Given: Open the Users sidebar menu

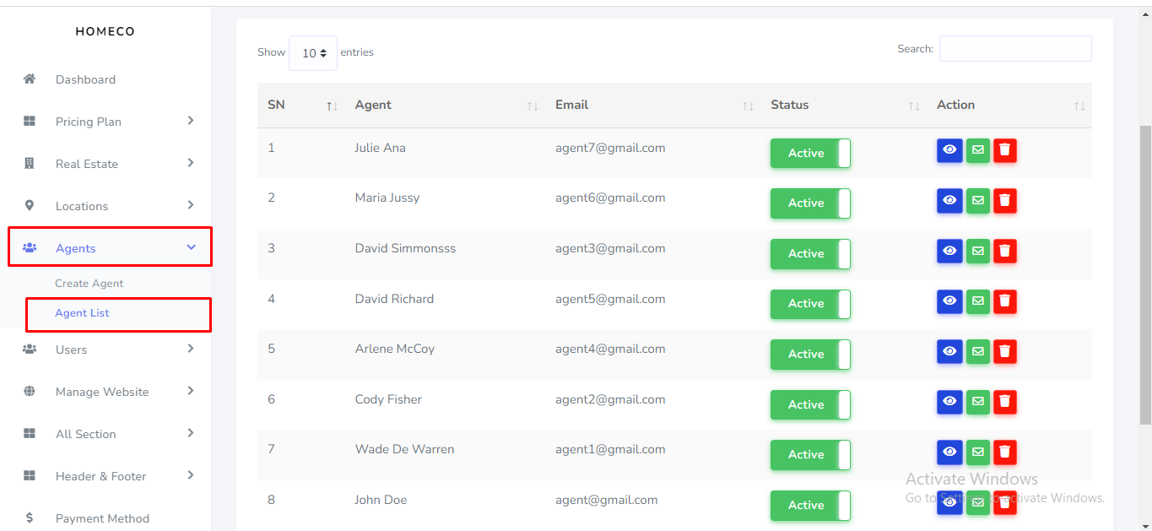Looking at the screenshot, I should pos(71,349).
